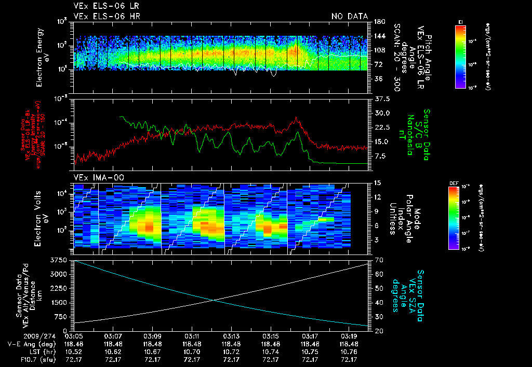Click the '2009/274' date label
Viewport: 532px width, 367px height.
pos(39,336)
